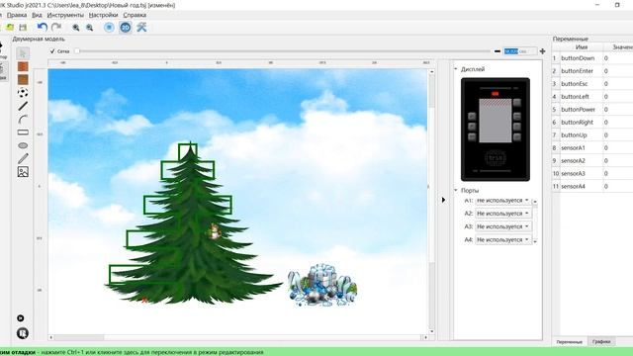
Task: Collapse the Порты section
Action: pyautogui.click(x=456, y=190)
